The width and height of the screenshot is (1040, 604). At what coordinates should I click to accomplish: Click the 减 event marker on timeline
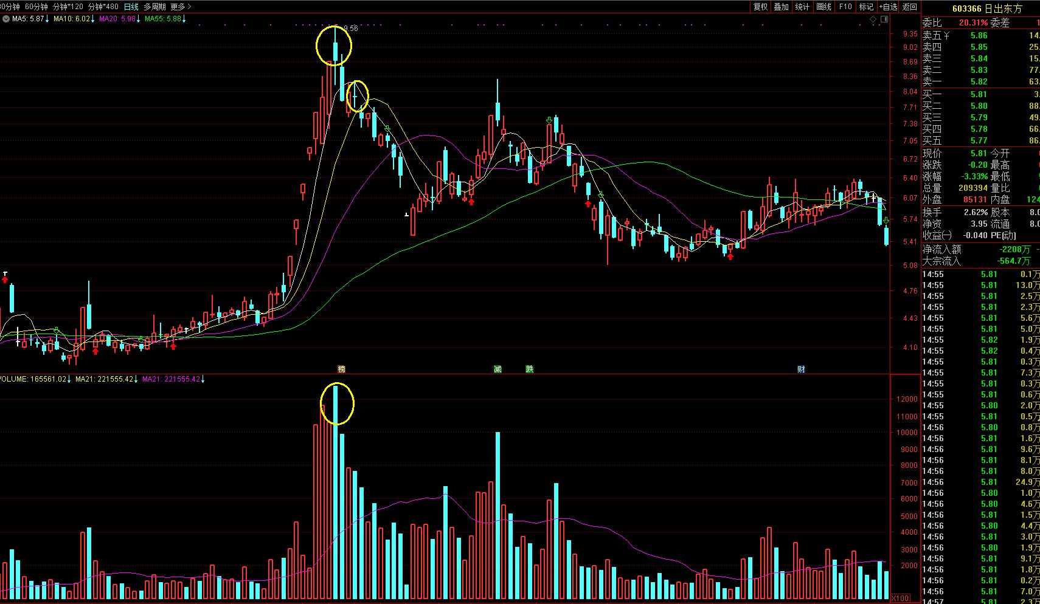(497, 369)
